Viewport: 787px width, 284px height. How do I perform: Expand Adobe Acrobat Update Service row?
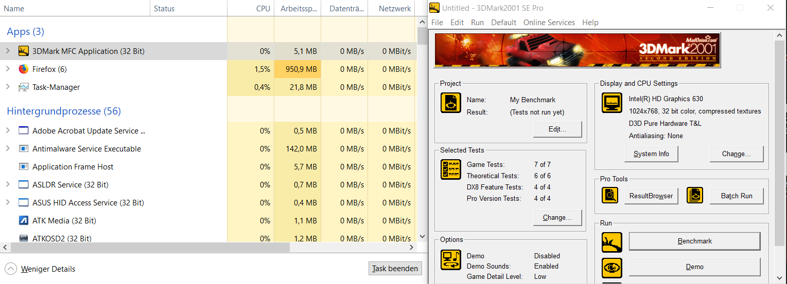pos(8,130)
